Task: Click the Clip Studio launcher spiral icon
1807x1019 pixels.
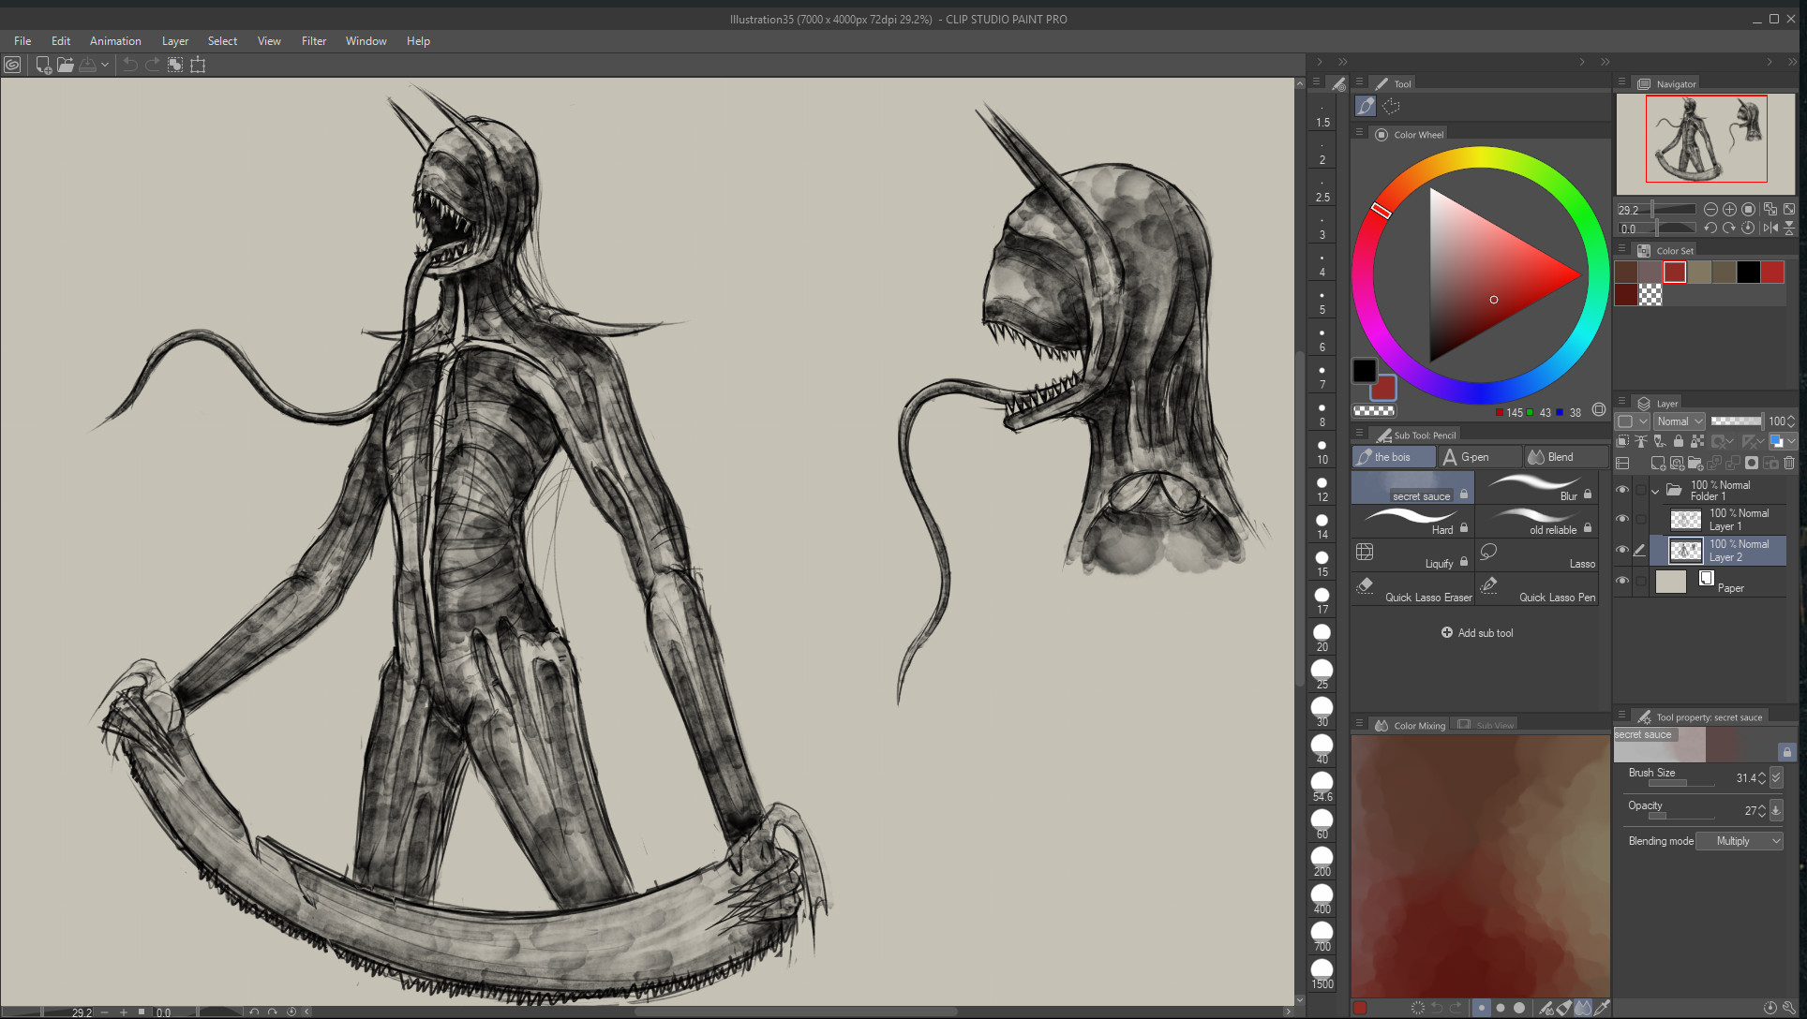Action: pyautogui.click(x=12, y=65)
